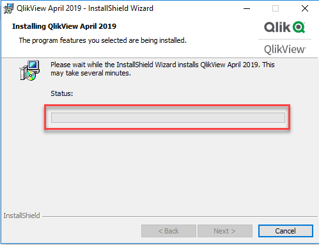Click the grayed-out maximize box
319x245 pixels.
point(276,8)
